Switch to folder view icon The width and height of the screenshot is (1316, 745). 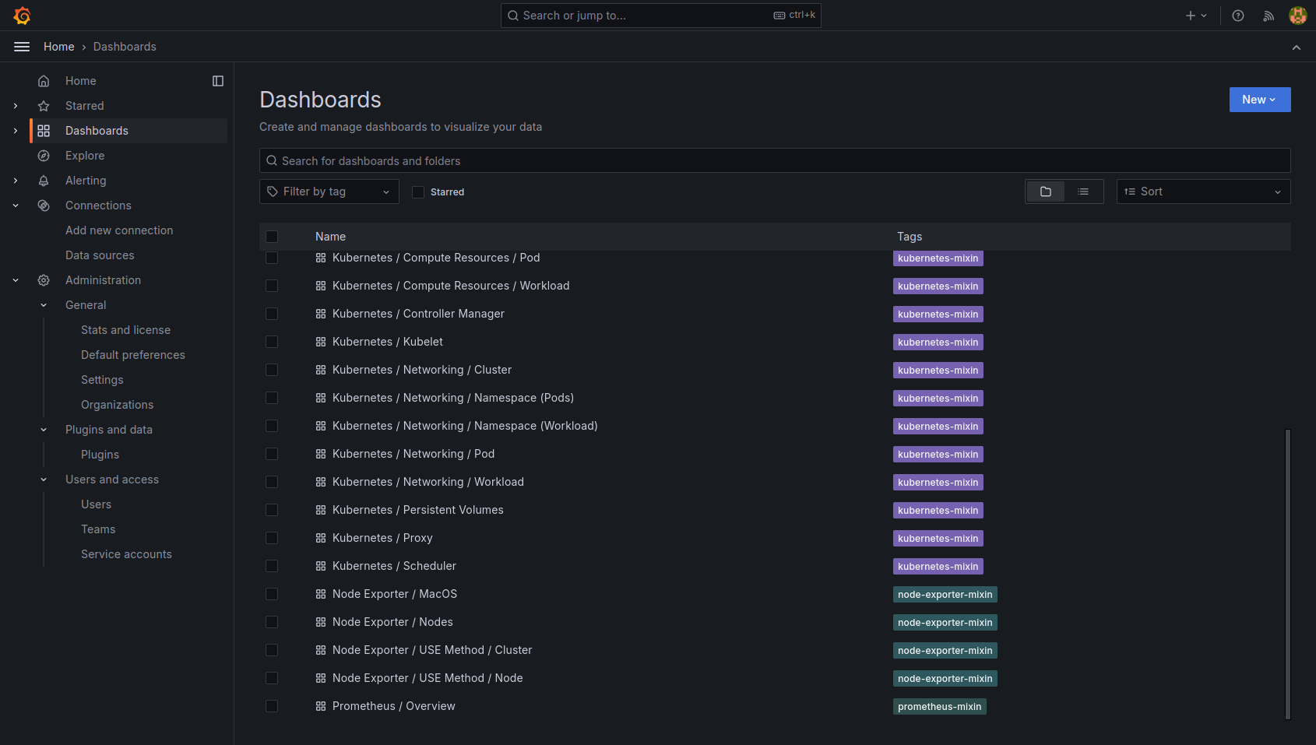click(x=1046, y=192)
